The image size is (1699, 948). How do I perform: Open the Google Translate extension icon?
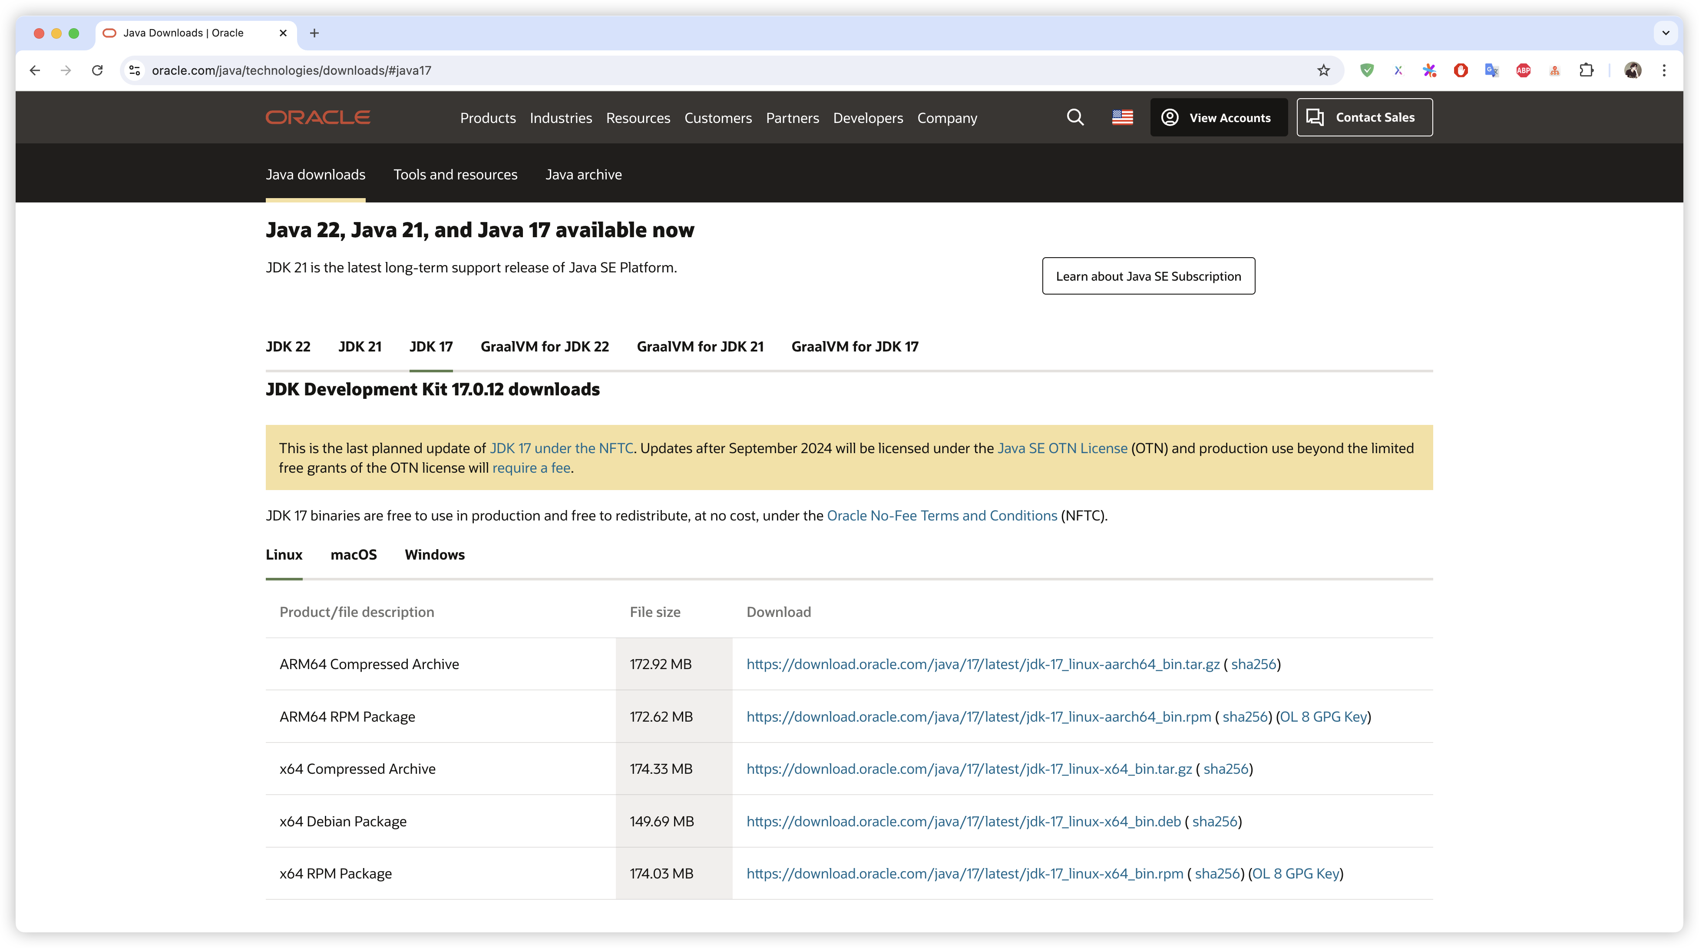(x=1491, y=70)
